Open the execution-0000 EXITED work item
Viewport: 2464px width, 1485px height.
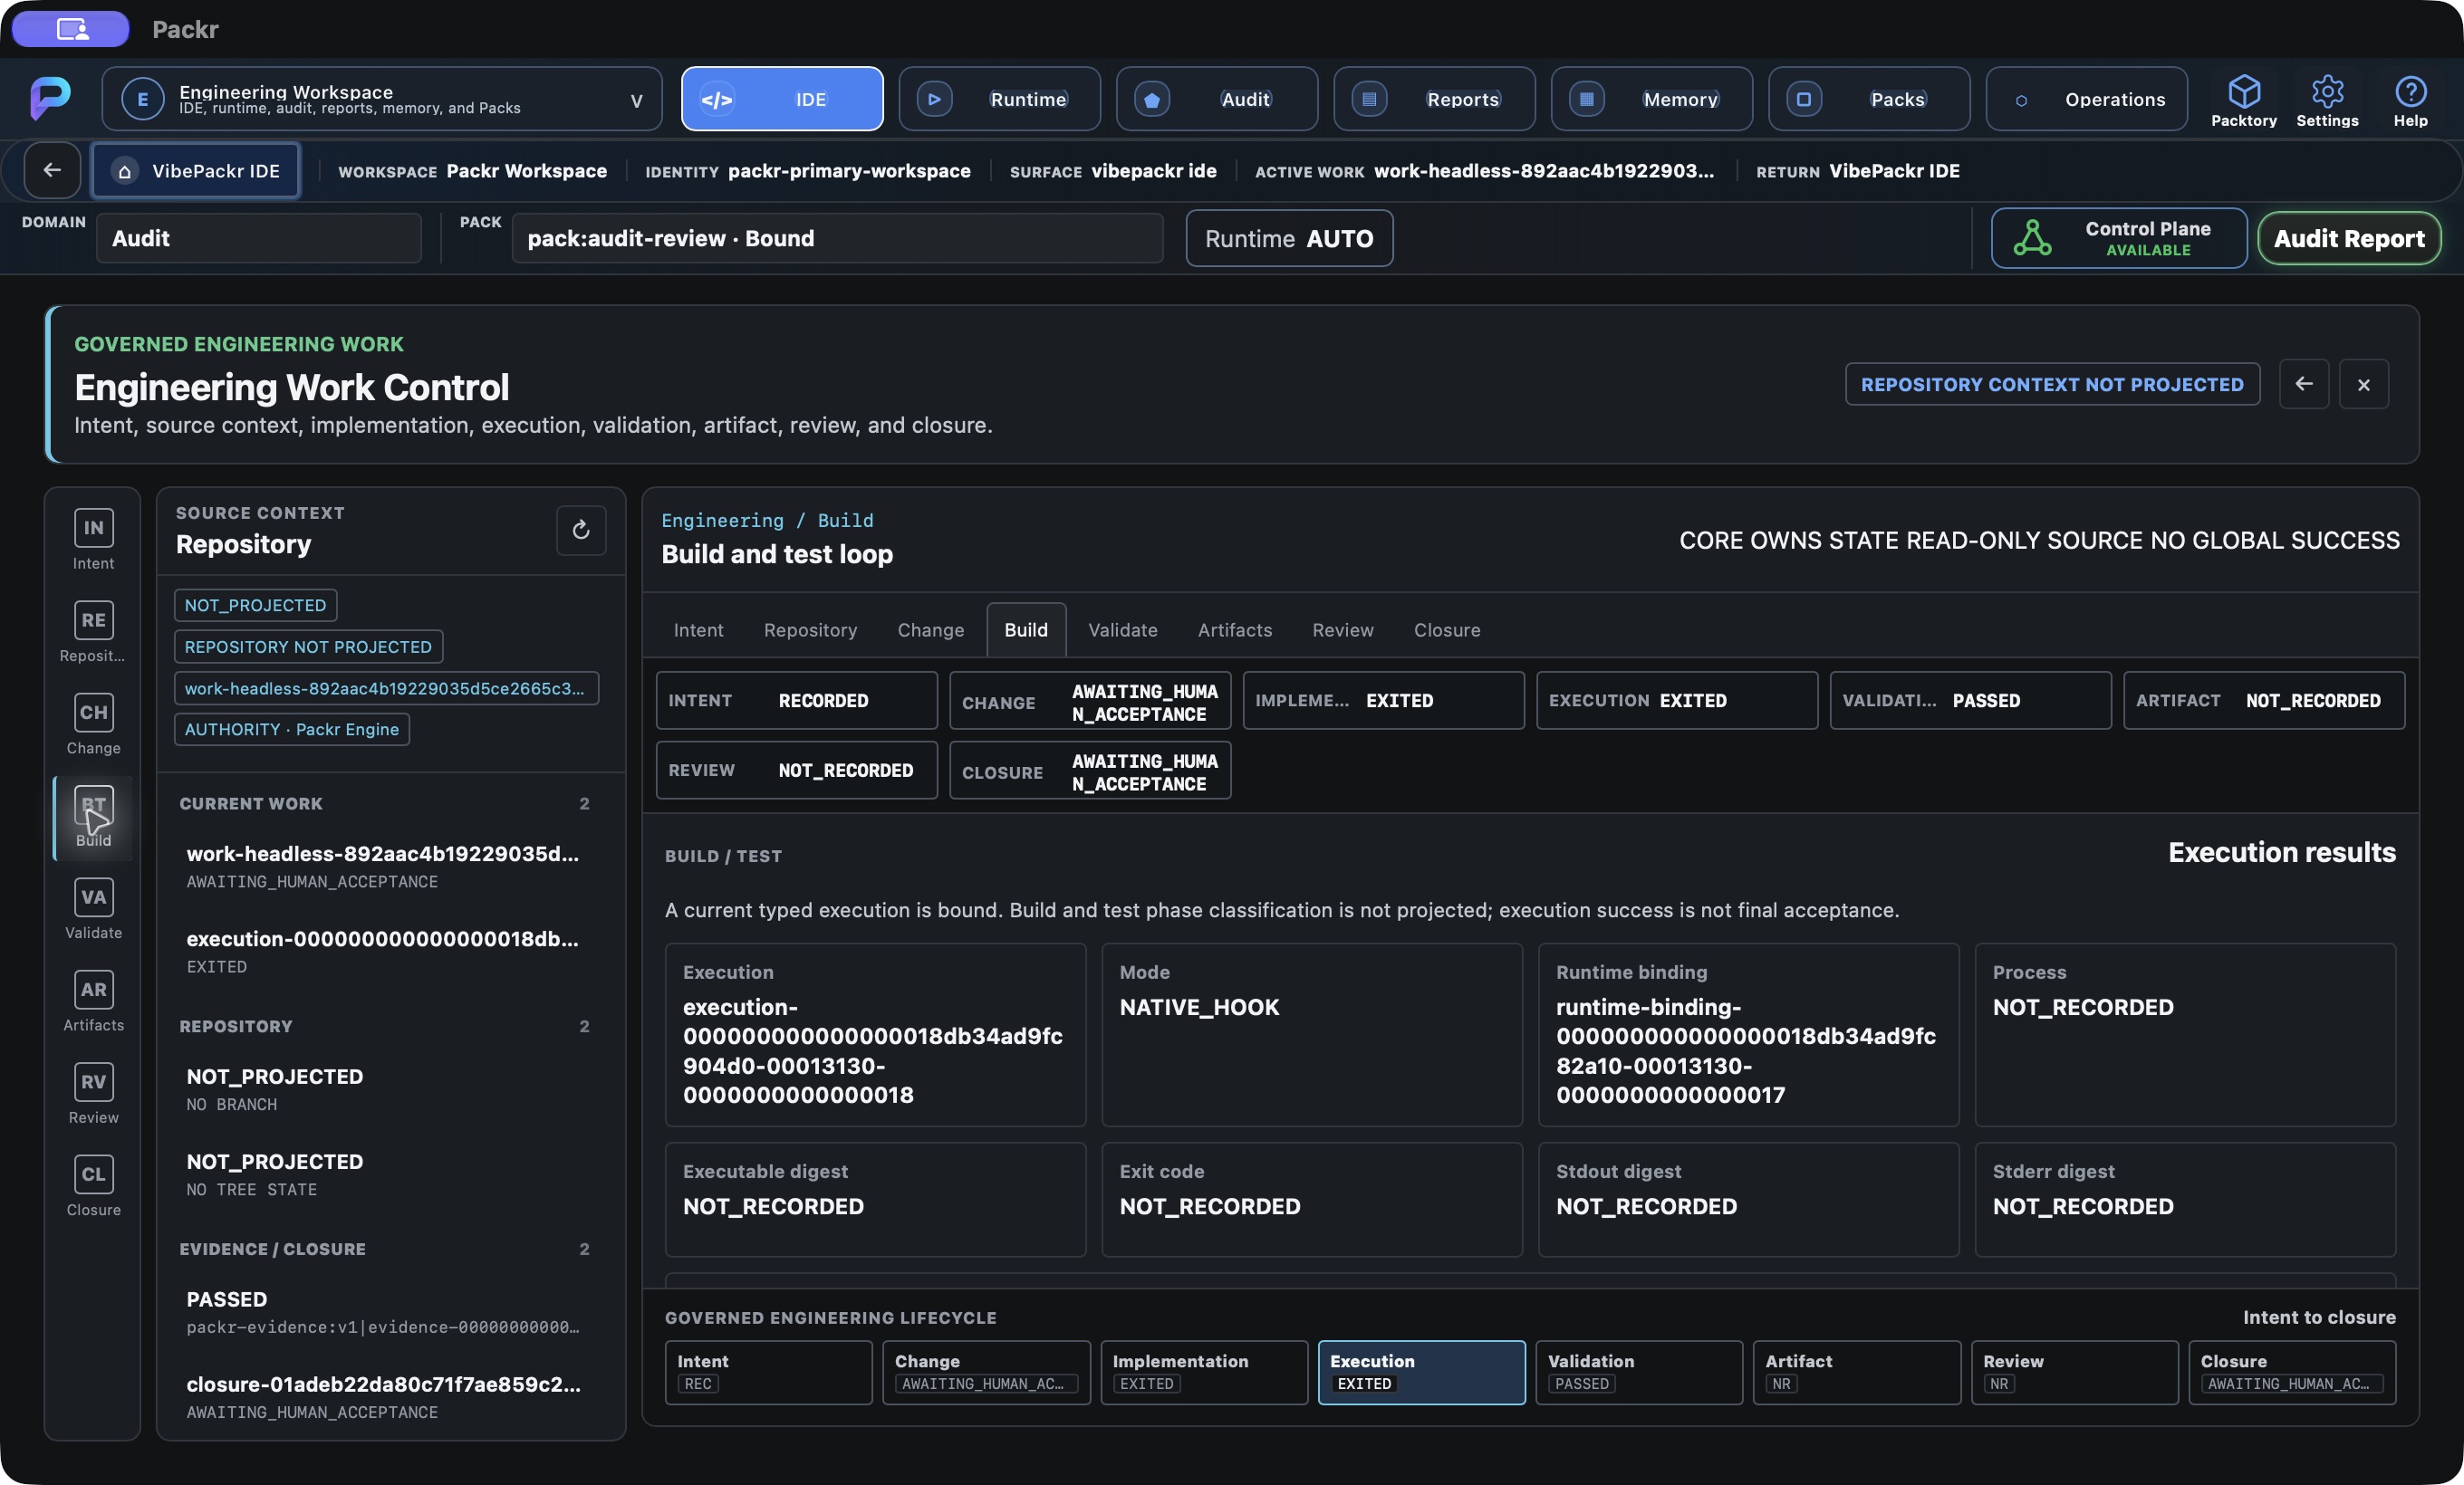coord(383,952)
